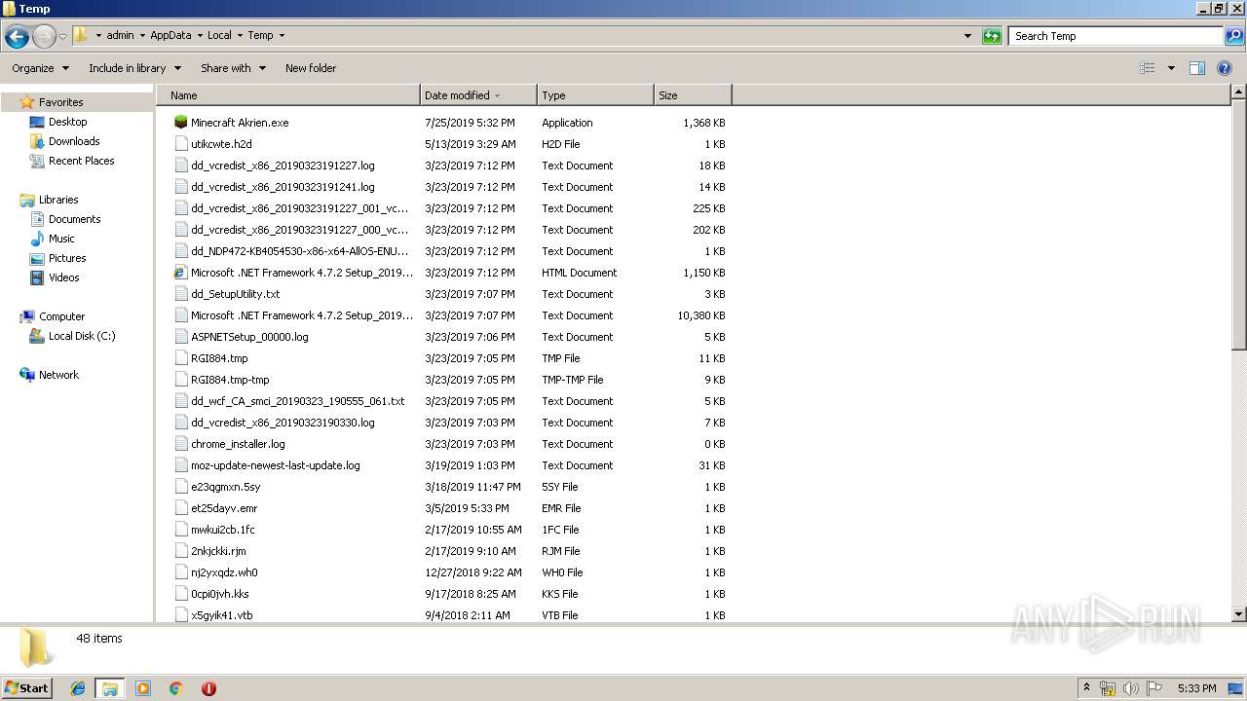Select the chrome_installer.log file
Screen dimensions: 1247x701
pos(238,444)
